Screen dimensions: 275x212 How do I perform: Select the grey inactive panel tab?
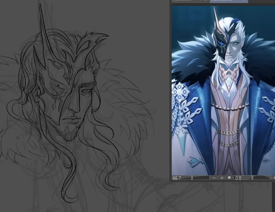[191, 1]
